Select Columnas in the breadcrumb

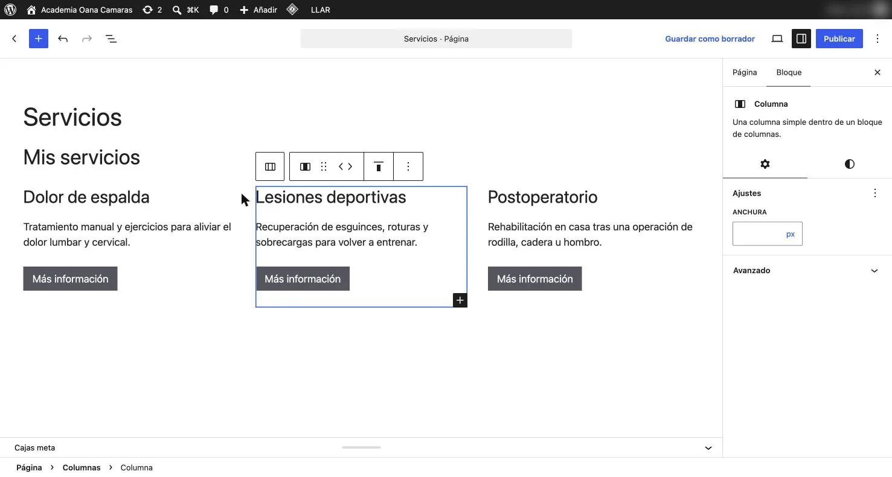coord(82,468)
